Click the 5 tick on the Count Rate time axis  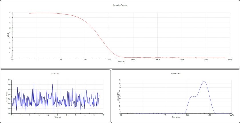click(x=57, y=115)
